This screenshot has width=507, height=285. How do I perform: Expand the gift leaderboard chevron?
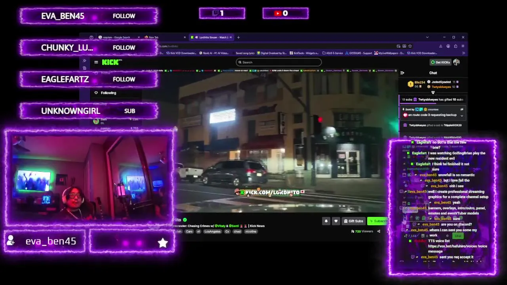click(433, 93)
